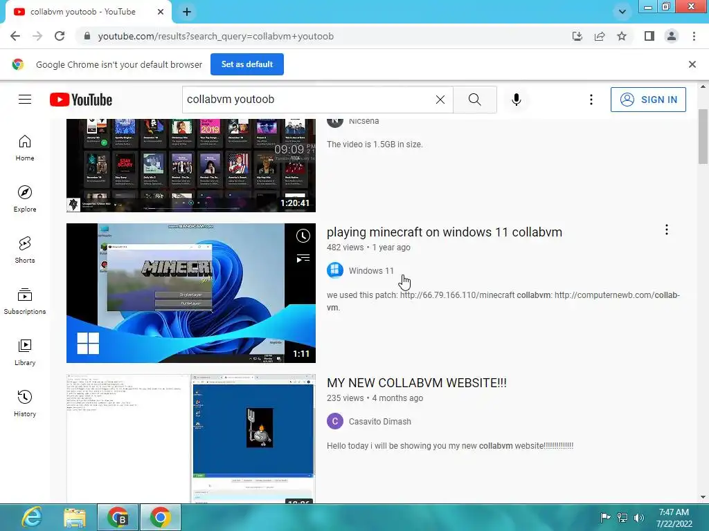
Task: Select the collabvm youtoob - YouTube tab
Action: 83,12
